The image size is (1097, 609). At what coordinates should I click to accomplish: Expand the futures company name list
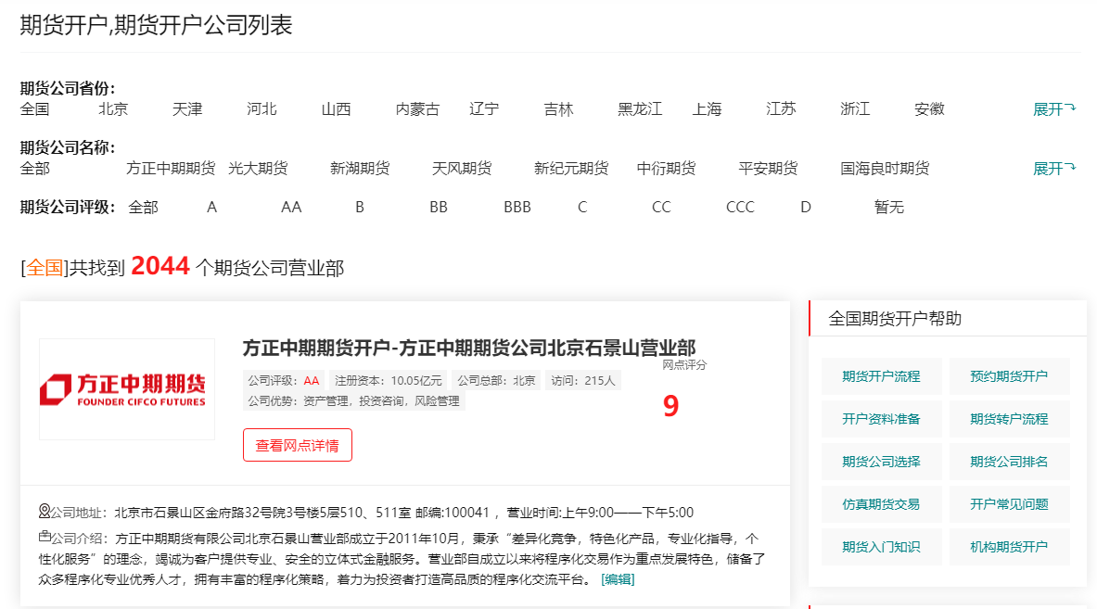pos(1053,169)
